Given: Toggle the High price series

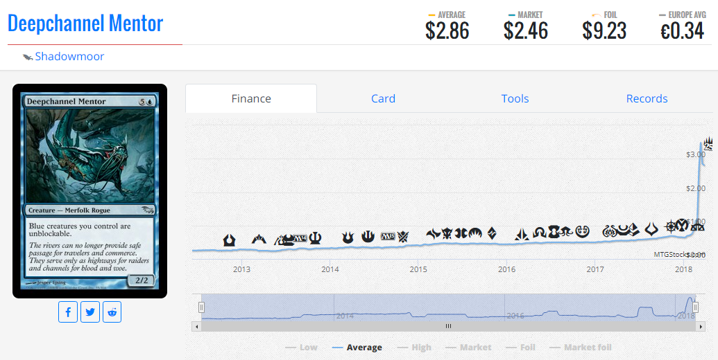Looking at the screenshot, I should pyautogui.click(x=414, y=348).
